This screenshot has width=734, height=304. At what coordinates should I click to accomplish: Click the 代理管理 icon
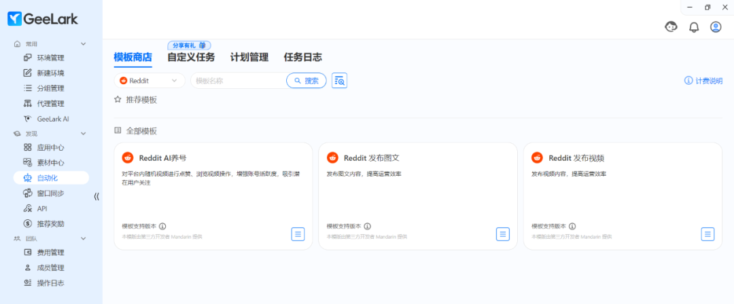coord(28,103)
